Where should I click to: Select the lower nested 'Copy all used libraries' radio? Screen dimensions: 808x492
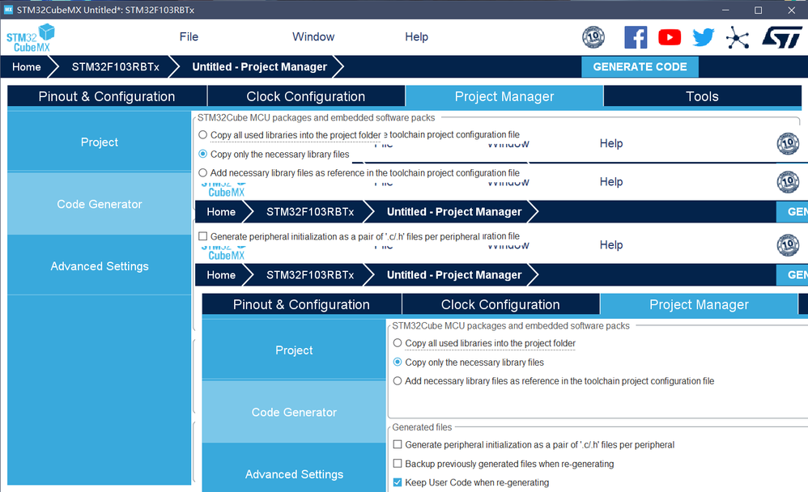click(398, 342)
